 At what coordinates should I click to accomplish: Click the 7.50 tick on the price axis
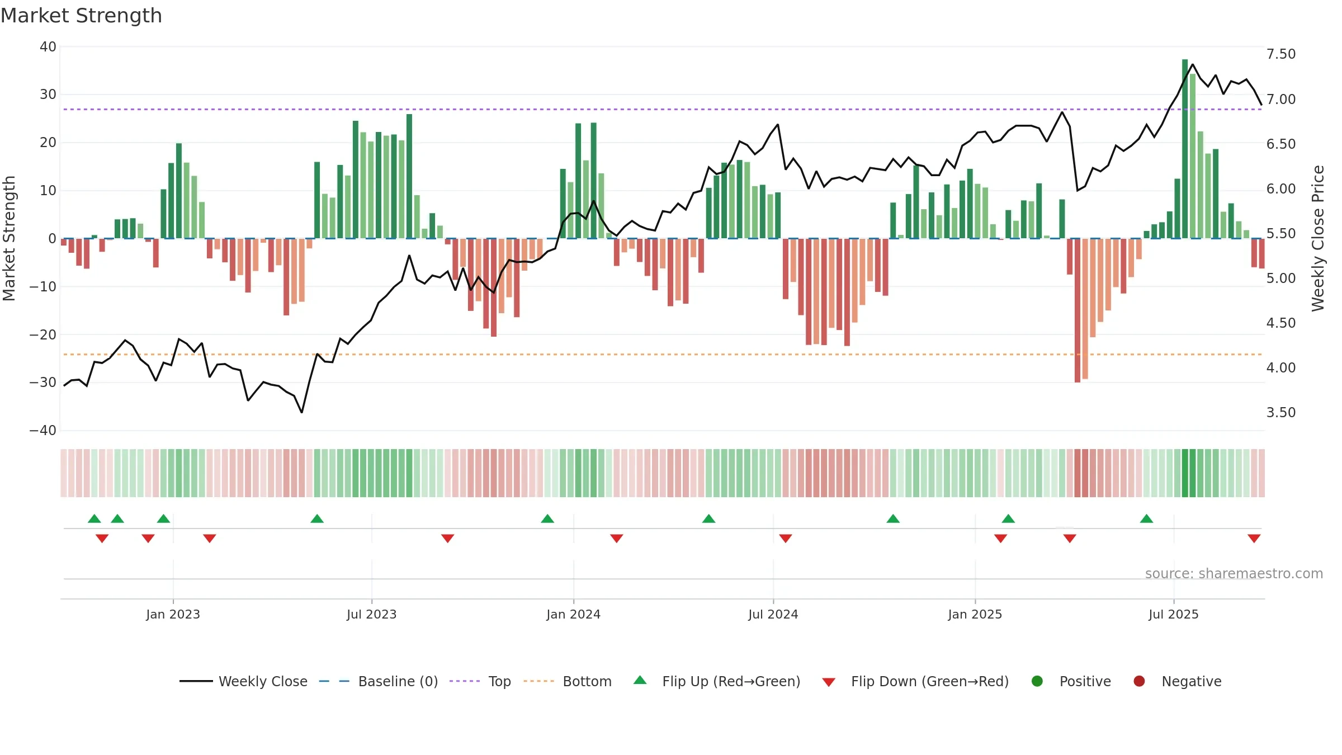tap(1281, 54)
